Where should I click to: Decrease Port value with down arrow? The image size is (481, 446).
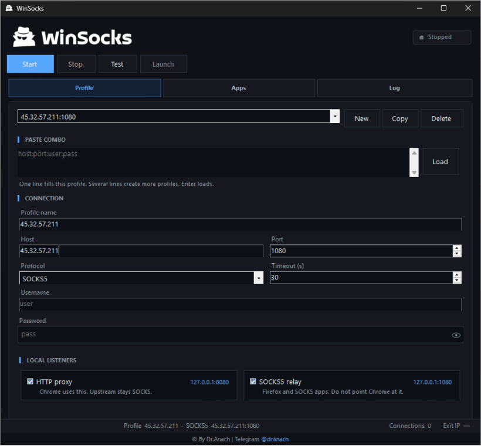pyautogui.click(x=457, y=254)
